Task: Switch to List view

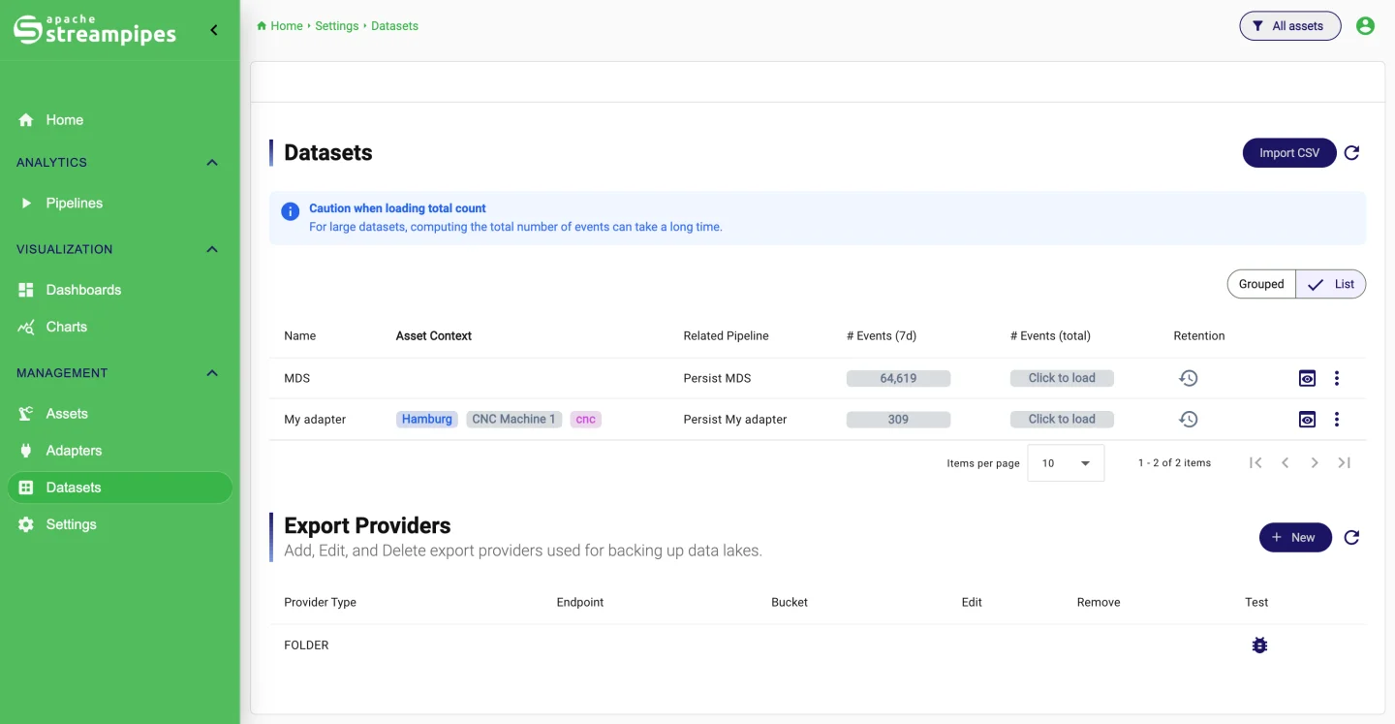Action: pos(1331,284)
